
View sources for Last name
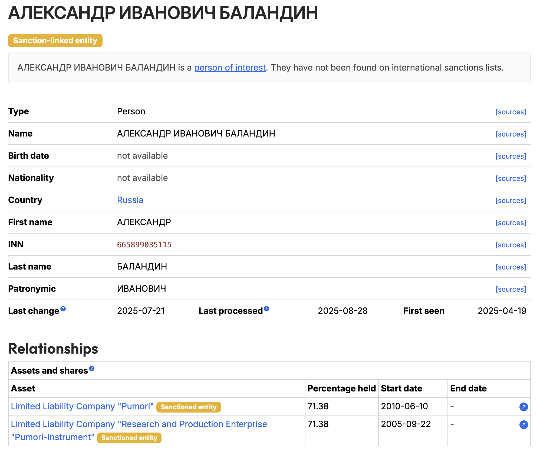(x=511, y=267)
